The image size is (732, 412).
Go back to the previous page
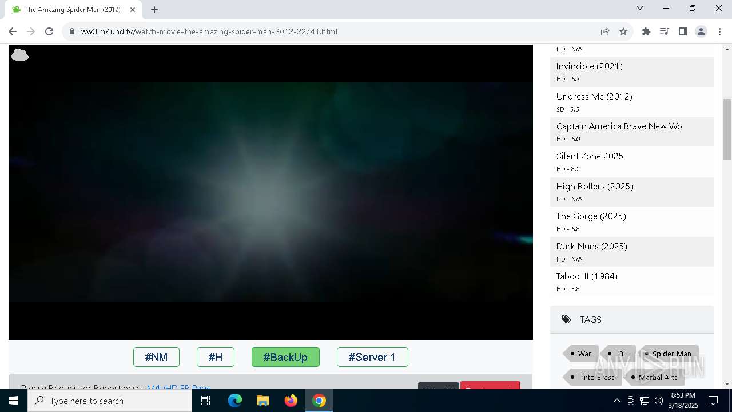pyautogui.click(x=13, y=31)
